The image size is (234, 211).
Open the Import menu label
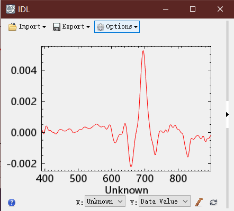tap(30, 26)
